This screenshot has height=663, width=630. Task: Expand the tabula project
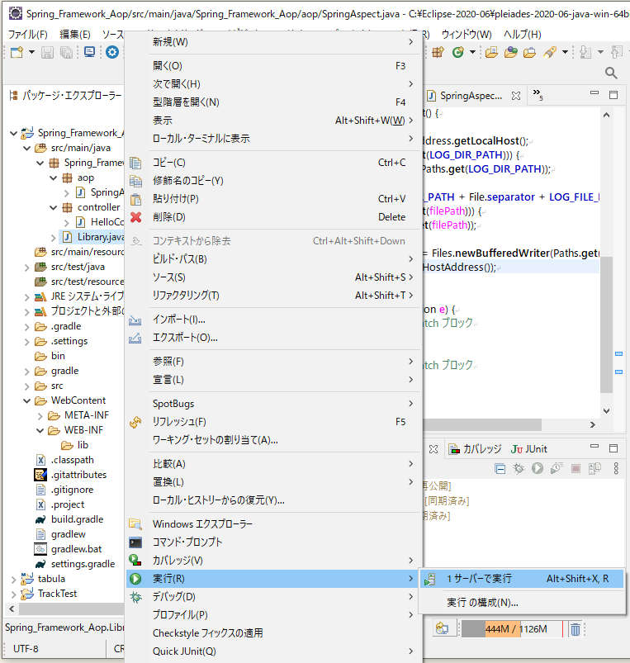[x=13, y=580]
